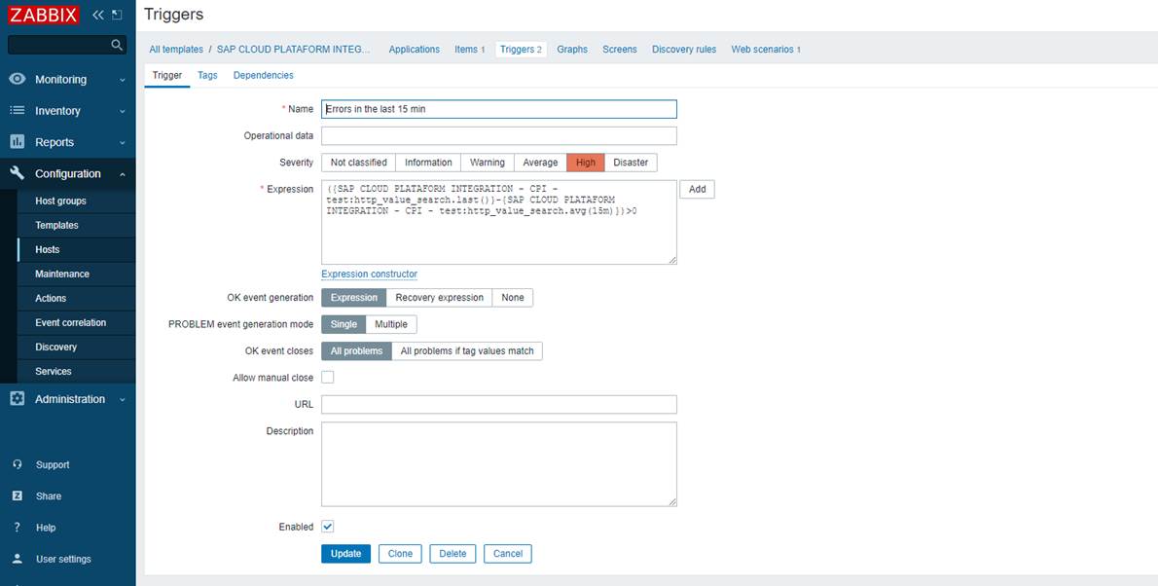Open the Web scenarios section

pyautogui.click(x=766, y=50)
